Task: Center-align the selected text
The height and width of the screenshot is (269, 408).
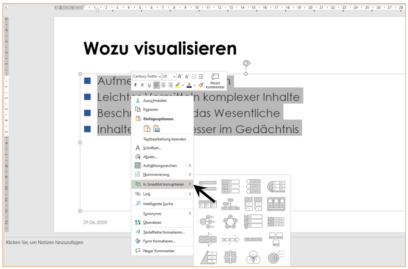Action: (x=163, y=85)
